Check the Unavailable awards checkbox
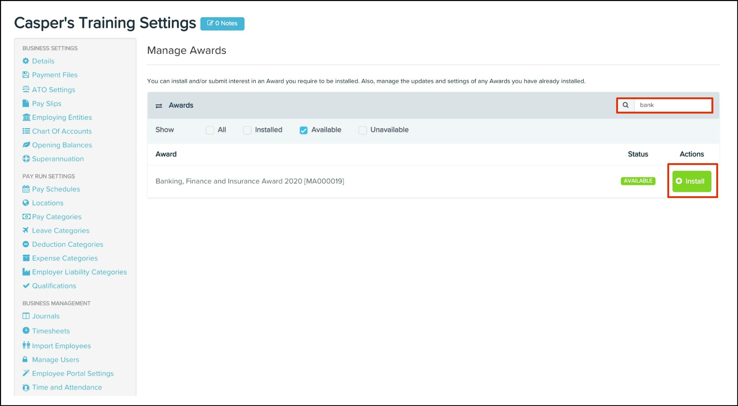This screenshot has width=738, height=406. click(x=363, y=130)
